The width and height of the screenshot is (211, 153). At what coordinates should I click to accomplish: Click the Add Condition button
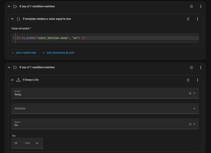[24, 53]
